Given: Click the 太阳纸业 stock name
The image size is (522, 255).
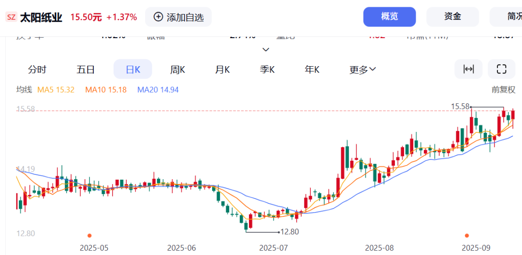Looking at the screenshot, I should pyautogui.click(x=41, y=17).
